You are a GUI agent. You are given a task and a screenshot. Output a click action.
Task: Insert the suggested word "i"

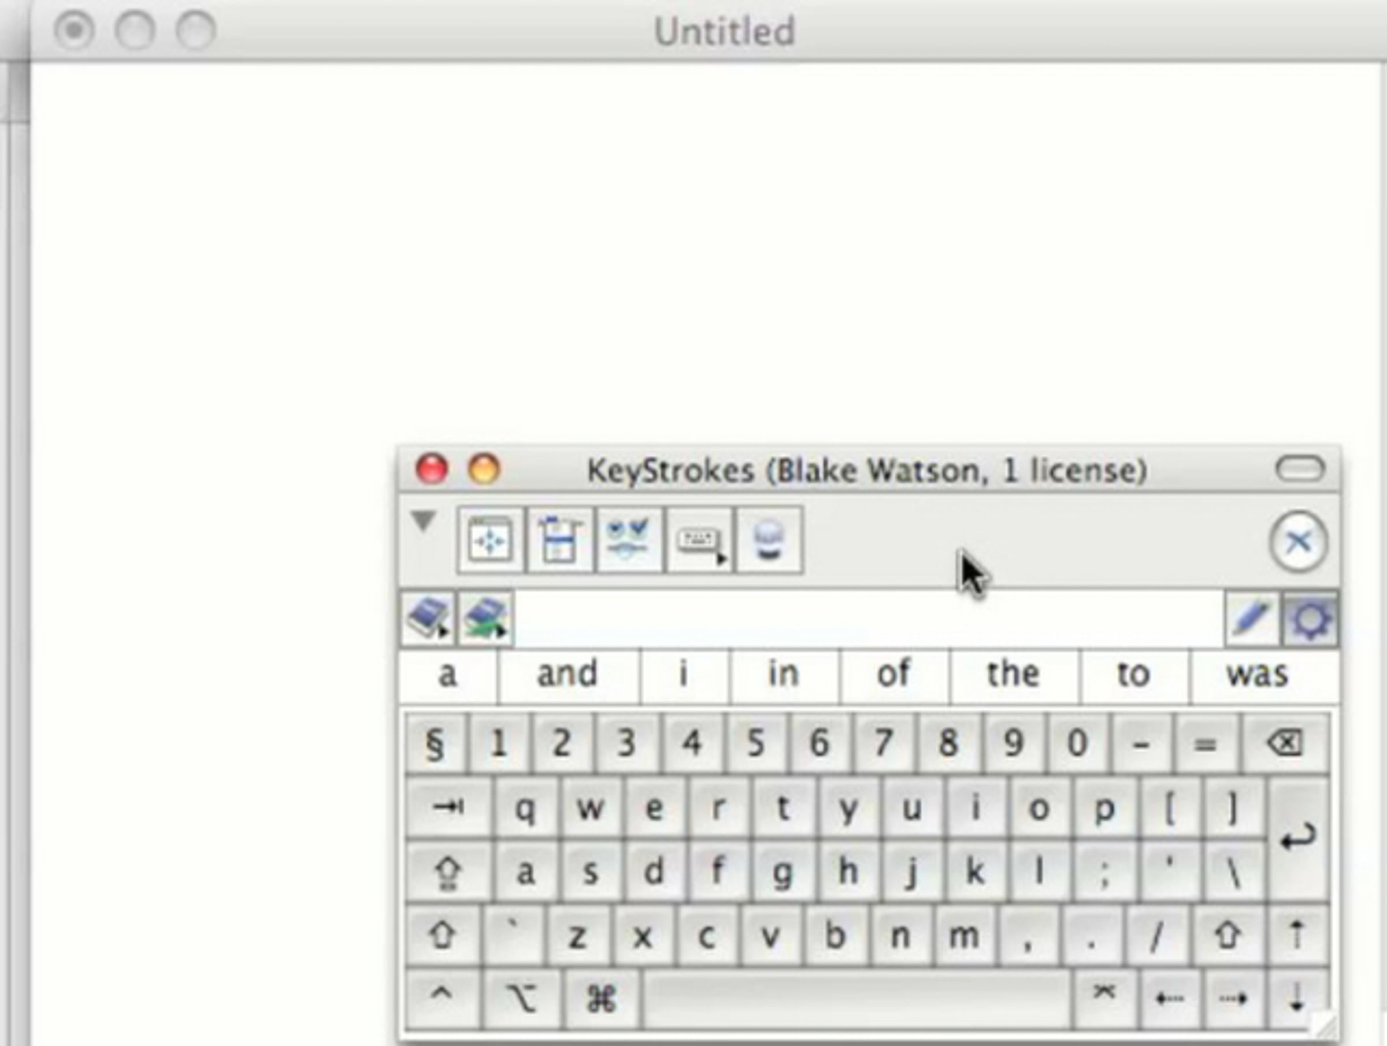click(x=685, y=675)
